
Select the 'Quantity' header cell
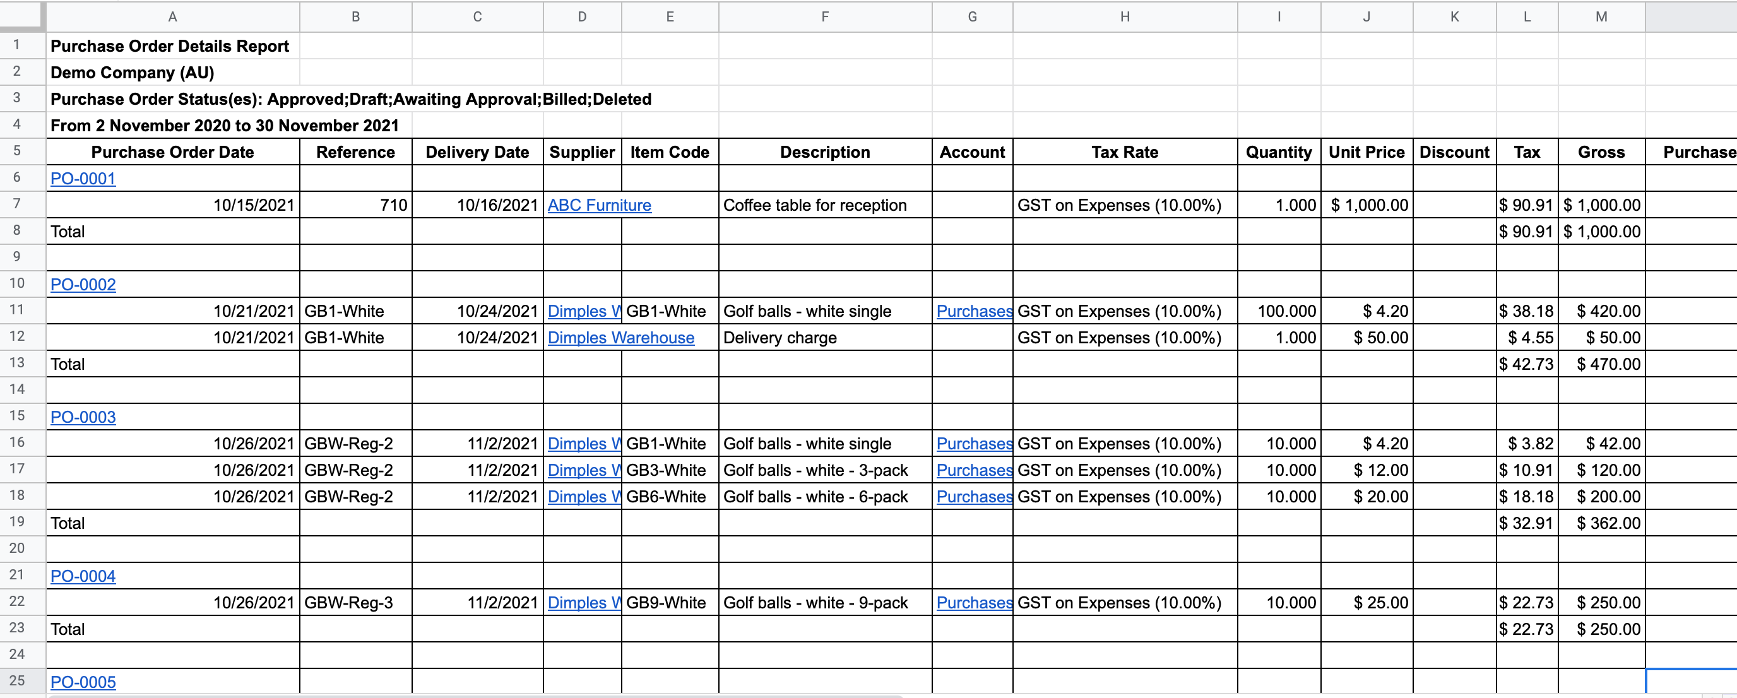coord(1279,153)
